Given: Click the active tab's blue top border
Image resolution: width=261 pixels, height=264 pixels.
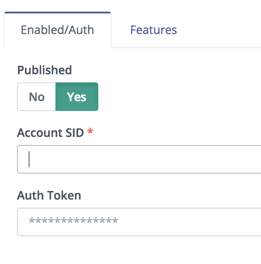Looking at the screenshot, I should coord(58,13).
